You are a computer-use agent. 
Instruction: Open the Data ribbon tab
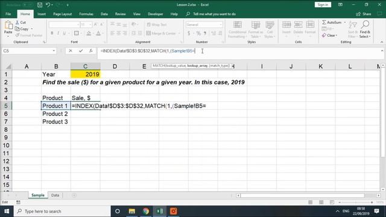click(104, 14)
